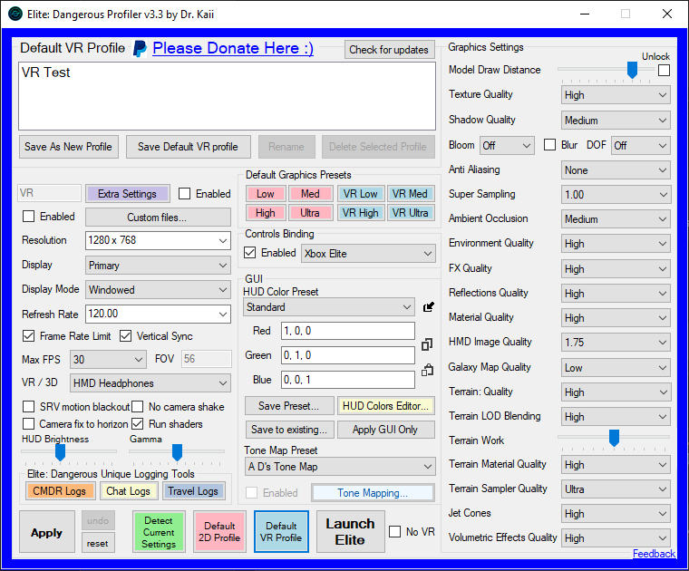Click the Blue color value field
Viewport: 689px width, 571px height.
tap(348, 380)
